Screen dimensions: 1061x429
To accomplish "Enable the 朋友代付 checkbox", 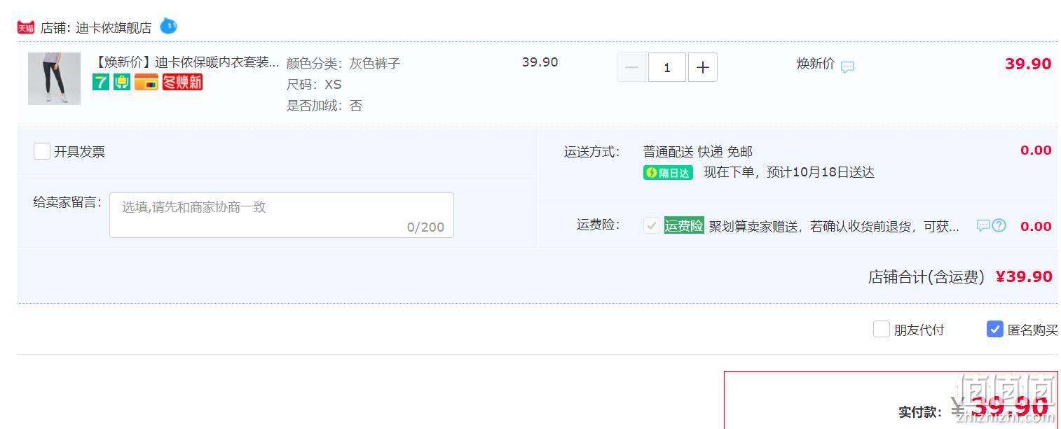I will click(882, 329).
